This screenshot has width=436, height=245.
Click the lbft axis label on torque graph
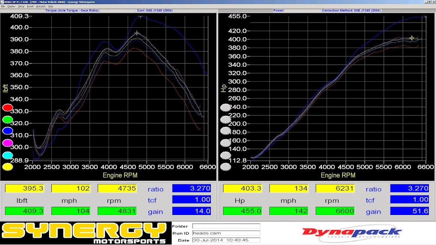pyautogui.click(x=5, y=88)
